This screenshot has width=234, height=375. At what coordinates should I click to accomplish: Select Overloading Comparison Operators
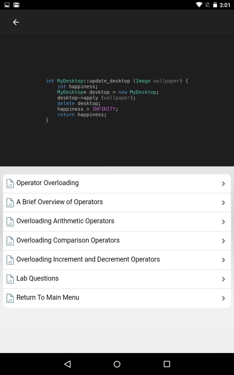pos(117,241)
